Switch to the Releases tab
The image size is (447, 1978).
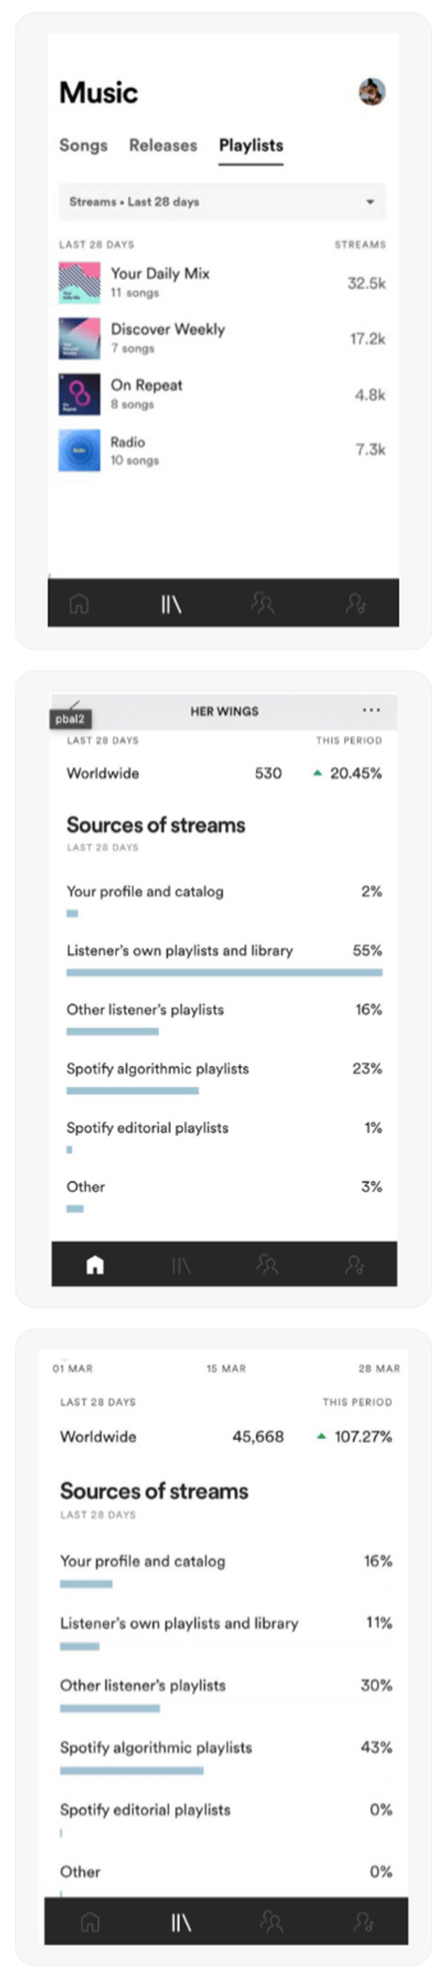click(163, 145)
